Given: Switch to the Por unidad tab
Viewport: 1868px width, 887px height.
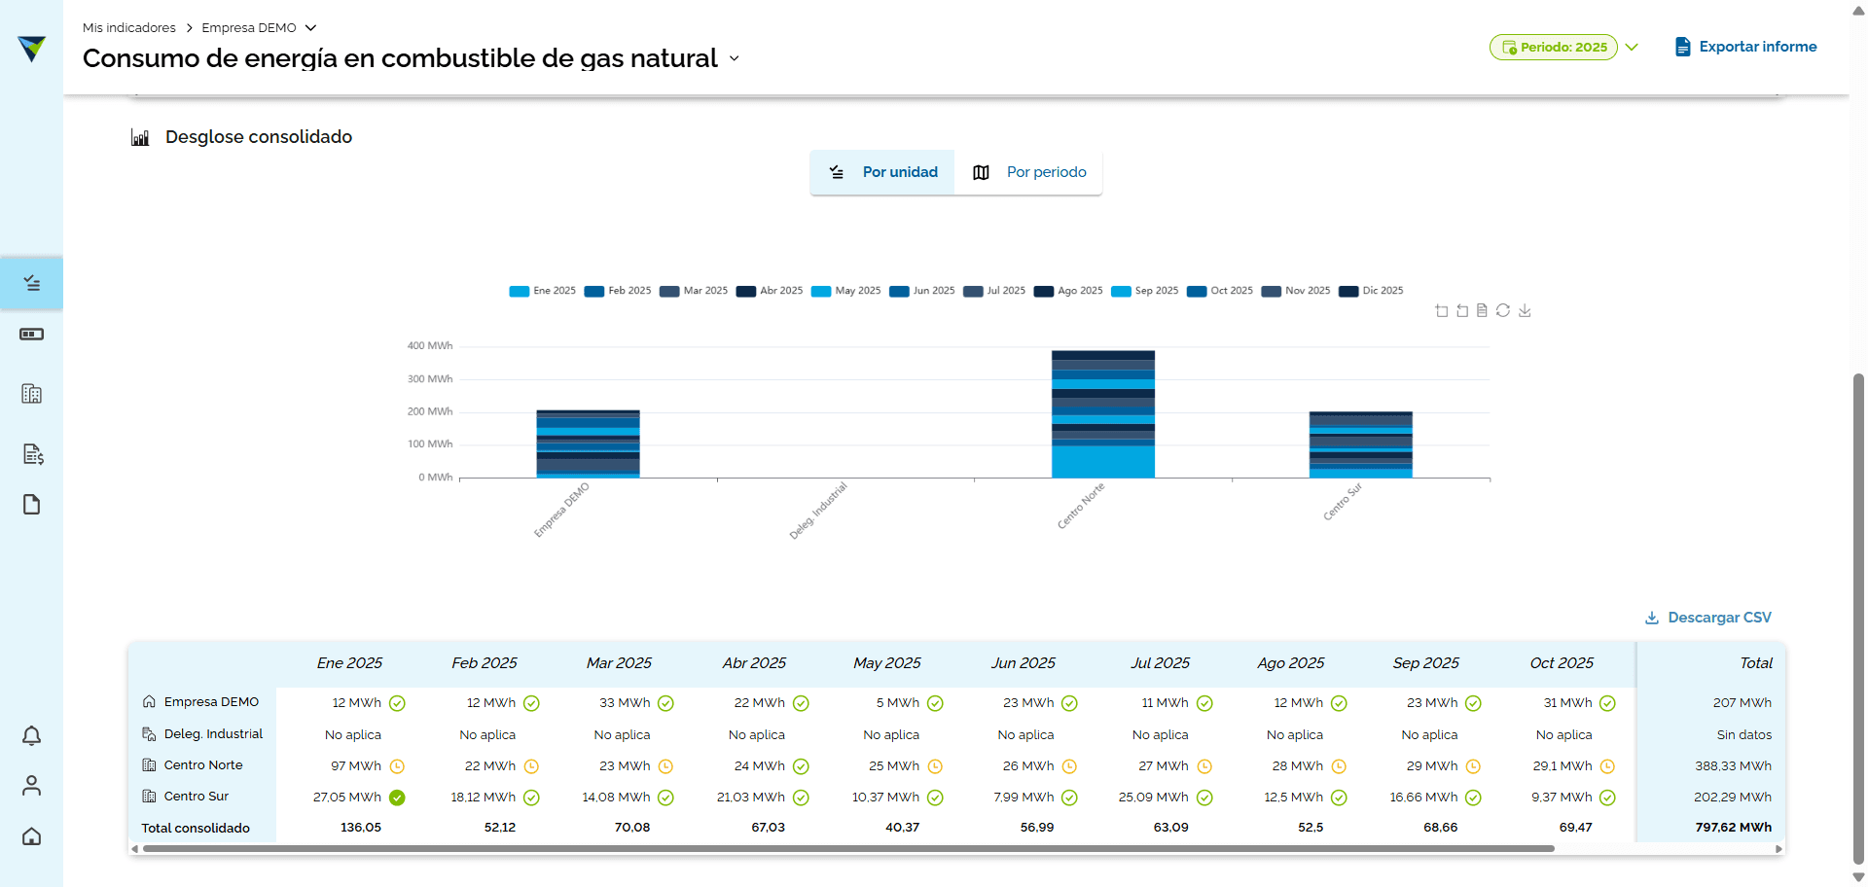Looking at the screenshot, I should click(x=882, y=172).
